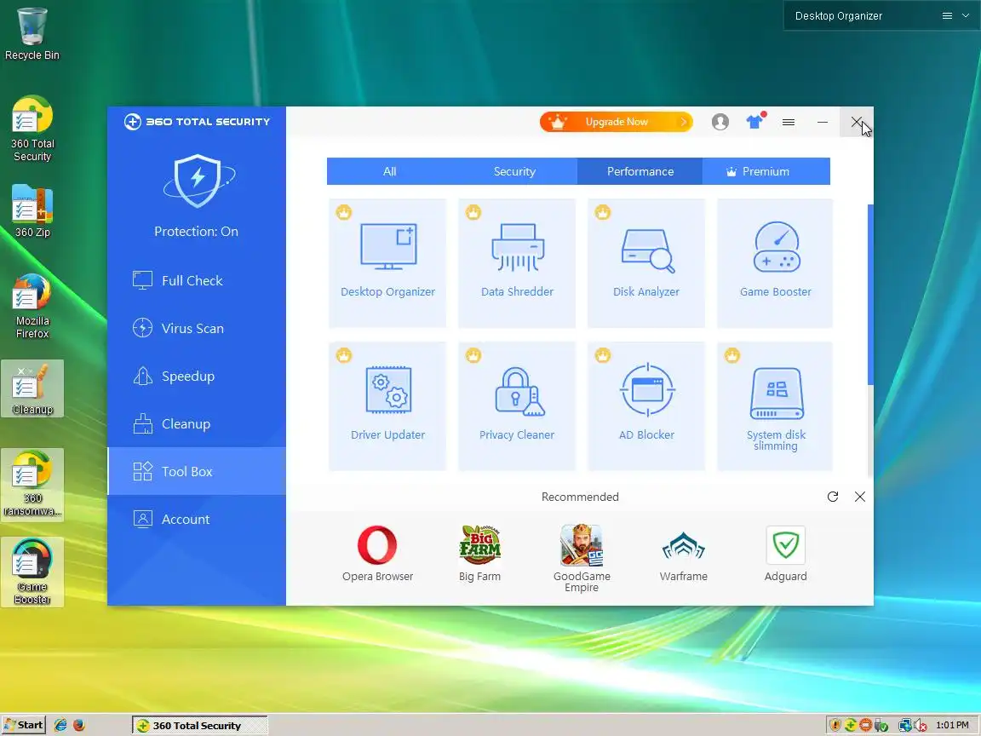Open System disk slimming tool
The height and width of the screenshot is (736, 981).
(775, 405)
